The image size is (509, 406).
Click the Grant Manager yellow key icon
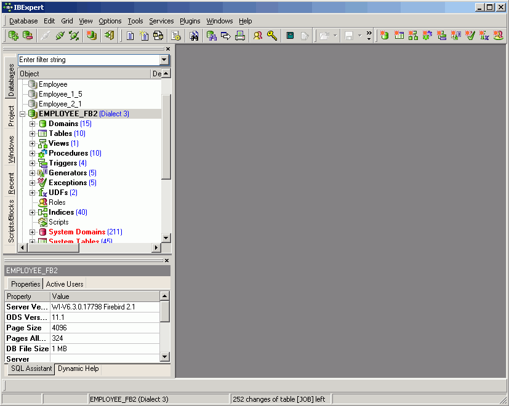click(x=272, y=36)
